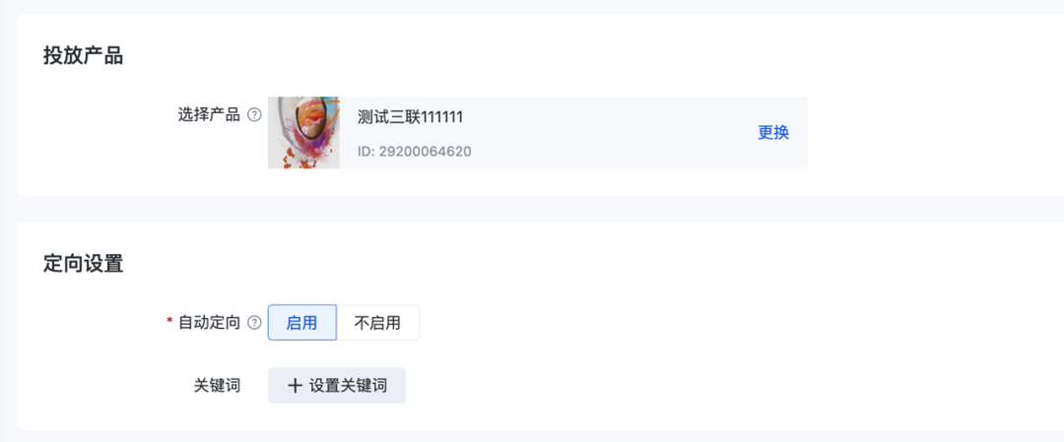The height and width of the screenshot is (442, 1064).
Task: Click the 关键词 field label
Action: pos(217,386)
